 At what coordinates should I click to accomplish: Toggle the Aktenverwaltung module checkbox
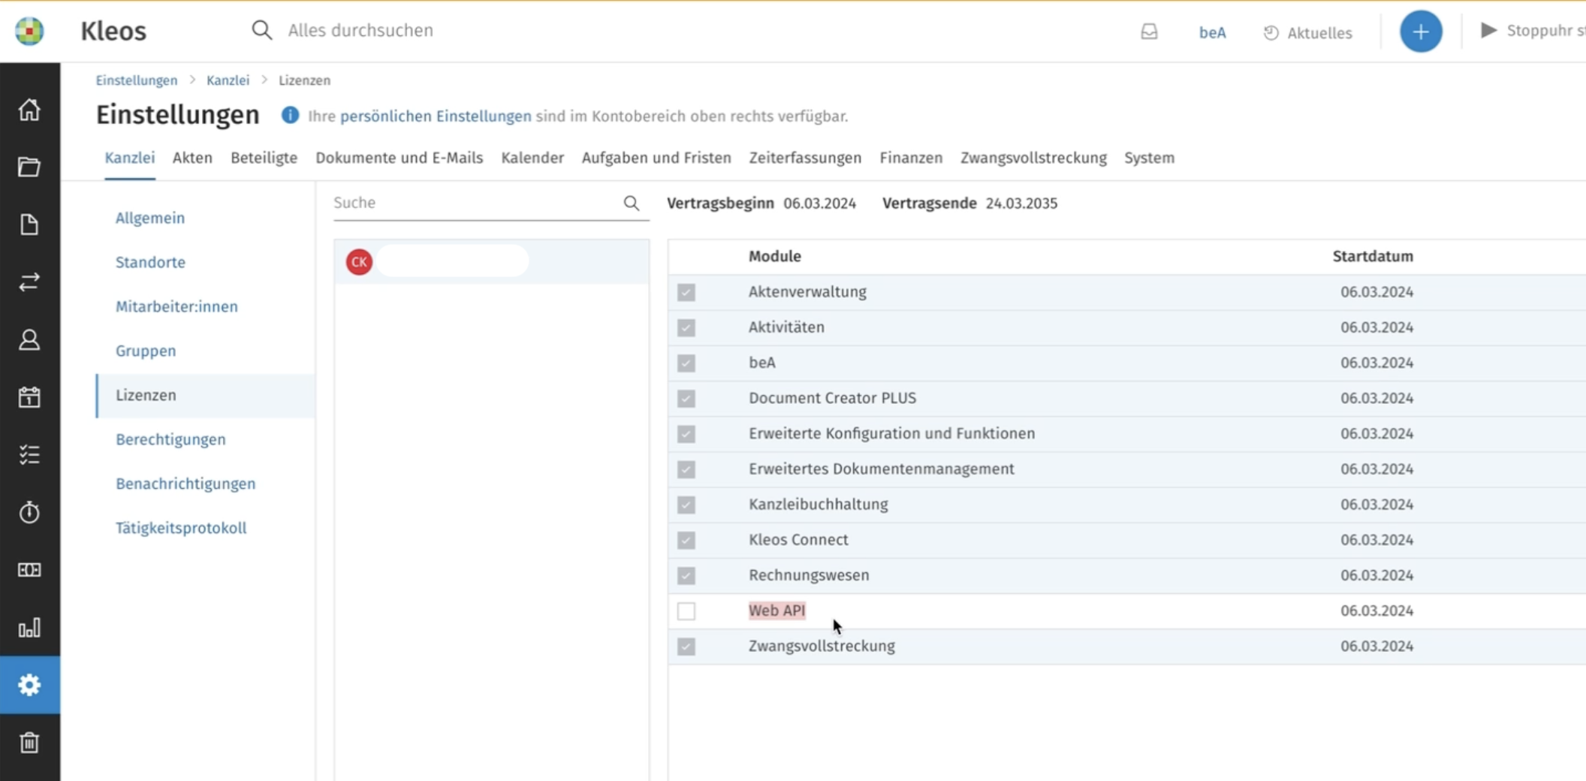tap(686, 292)
